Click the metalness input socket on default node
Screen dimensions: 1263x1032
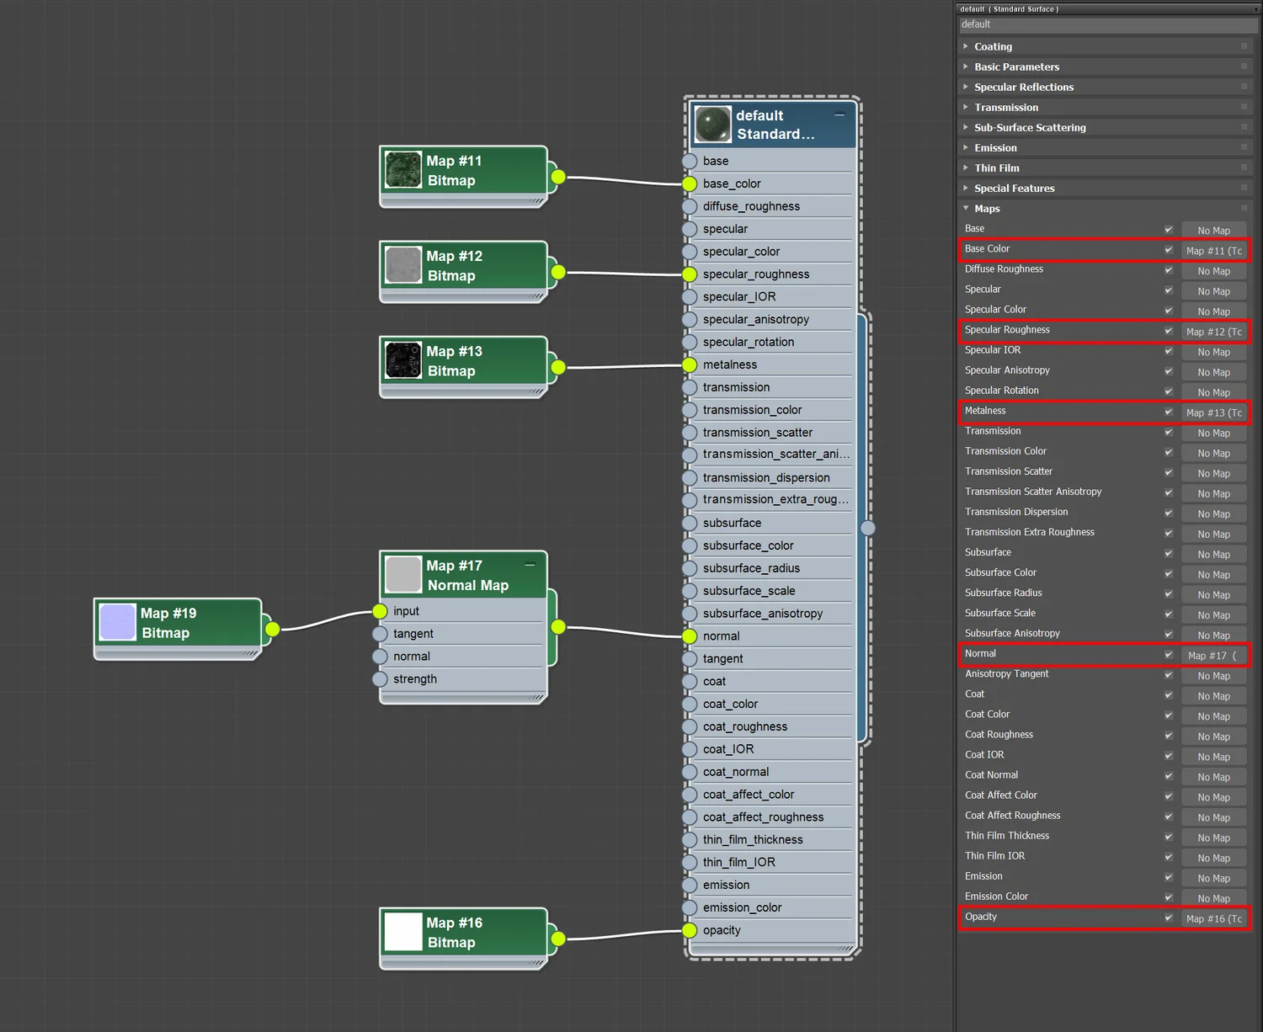click(690, 364)
